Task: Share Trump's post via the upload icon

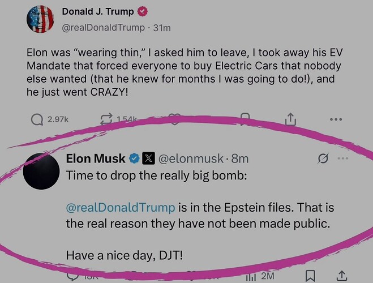Action: (290, 119)
